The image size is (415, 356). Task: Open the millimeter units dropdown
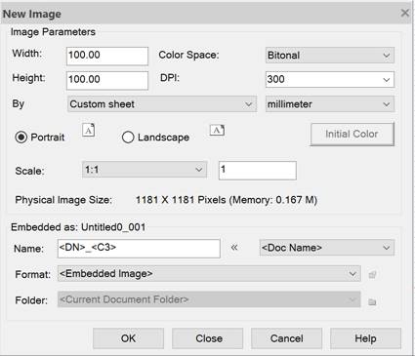pyautogui.click(x=330, y=104)
